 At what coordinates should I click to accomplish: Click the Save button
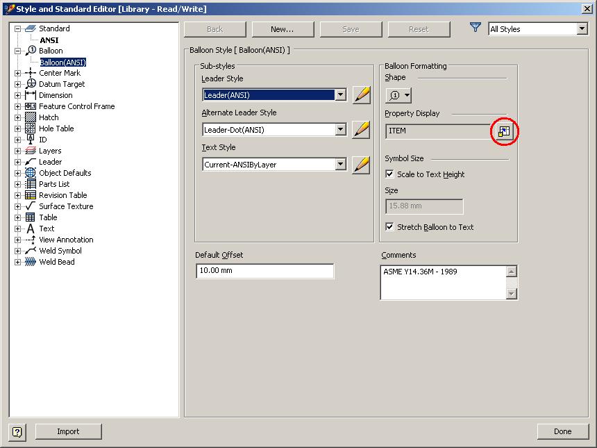pos(351,29)
